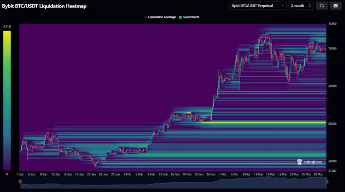This screenshot has width=345, height=192.
Task: Open the 3 month timeframe selector
Action: (x=301, y=6)
